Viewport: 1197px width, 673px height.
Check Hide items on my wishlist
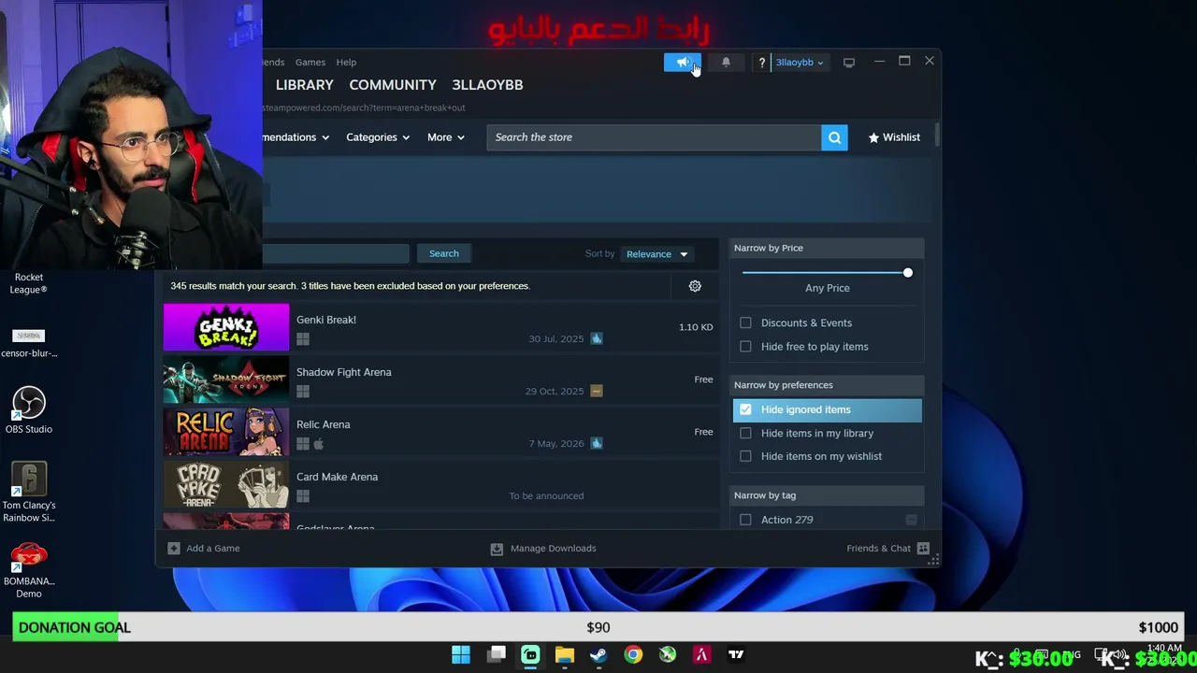(745, 457)
